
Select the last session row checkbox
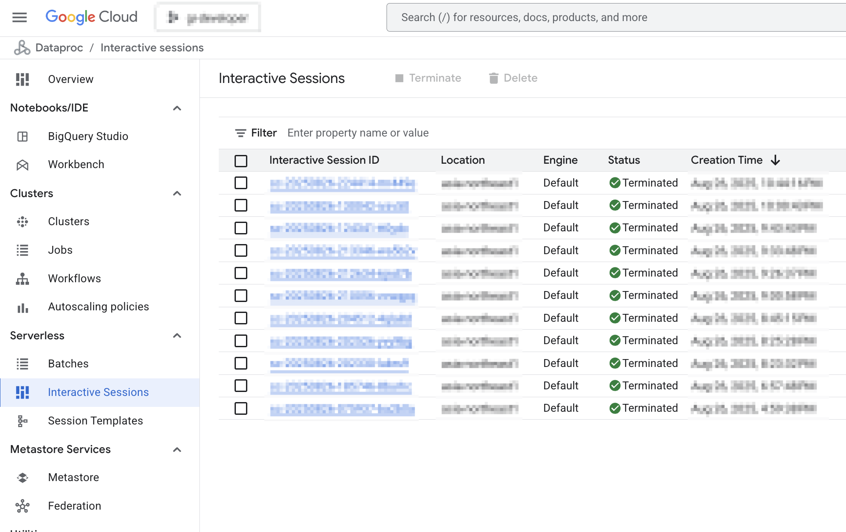(241, 408)
